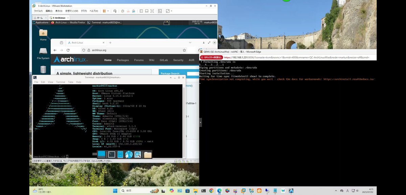Click the VMware console view icon

160,11
